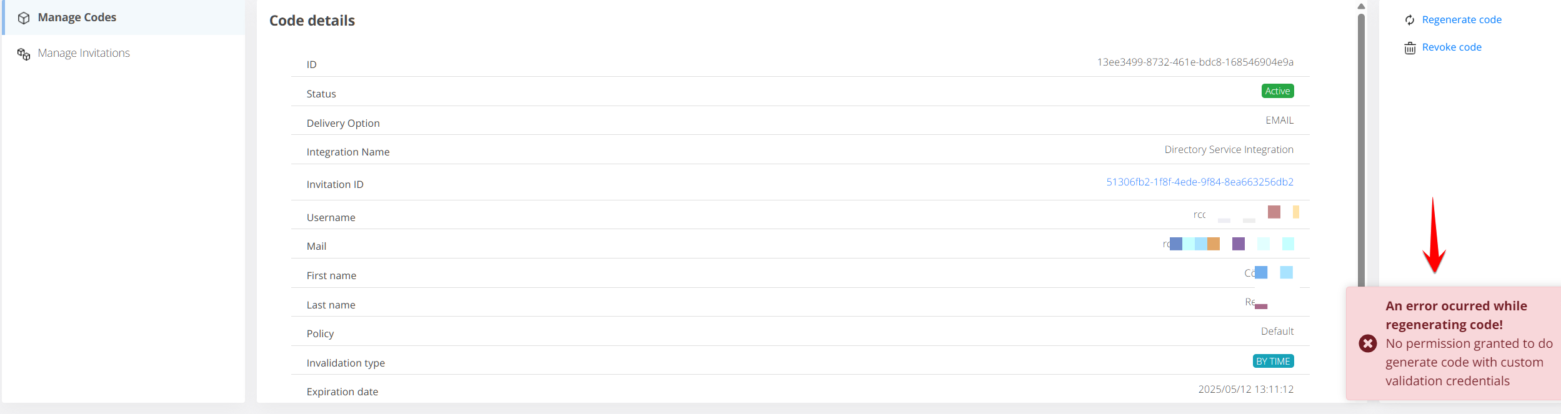The width and height of the screenshot is (1561, 414).
Task: Click the Regenerate code link
Action: tap(1461, 20)
